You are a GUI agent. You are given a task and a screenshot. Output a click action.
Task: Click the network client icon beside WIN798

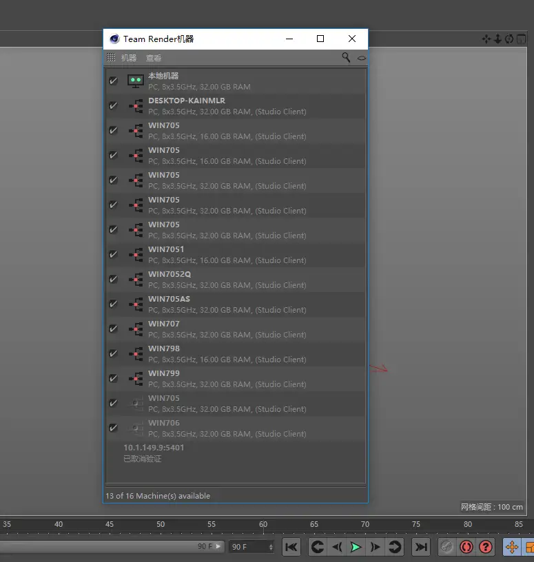136,354
